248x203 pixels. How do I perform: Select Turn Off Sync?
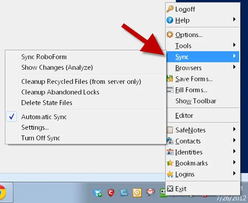(41, 138)
